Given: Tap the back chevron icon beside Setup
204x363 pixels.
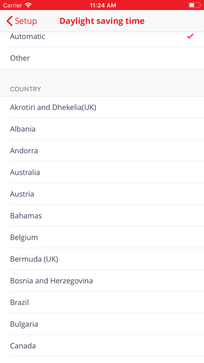Looking at the screenshot, I should [x=9, y=21].
